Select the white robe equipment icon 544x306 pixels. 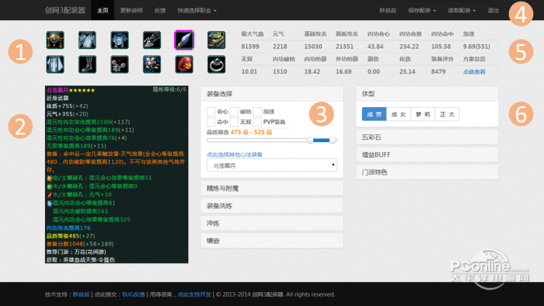tap(55, 64)
